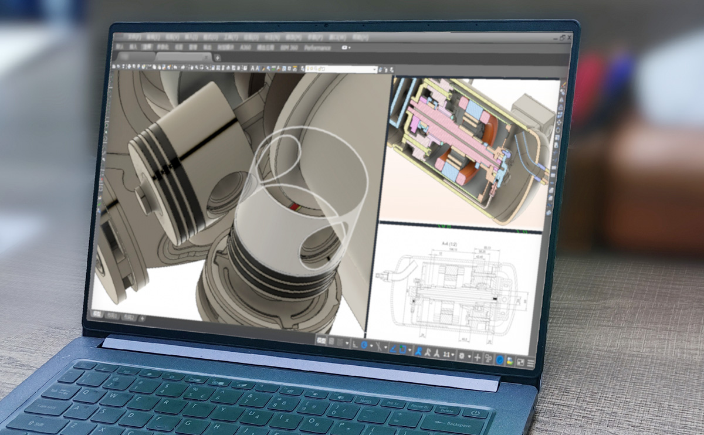The image size is (704, 435).
Task: Open the A360 ribbon tab
Action: 245,47
